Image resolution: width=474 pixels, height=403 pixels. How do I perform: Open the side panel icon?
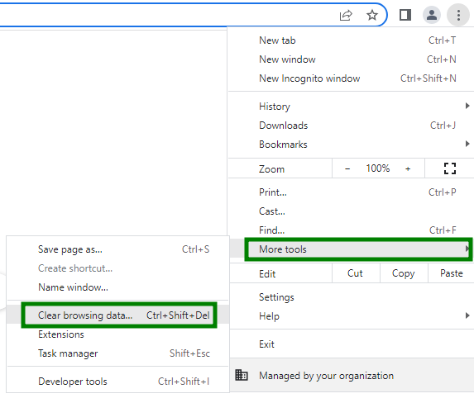[405, 15]
